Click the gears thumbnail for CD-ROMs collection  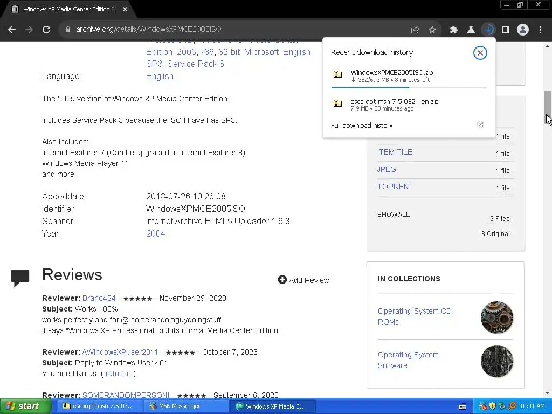coord(496,317)
